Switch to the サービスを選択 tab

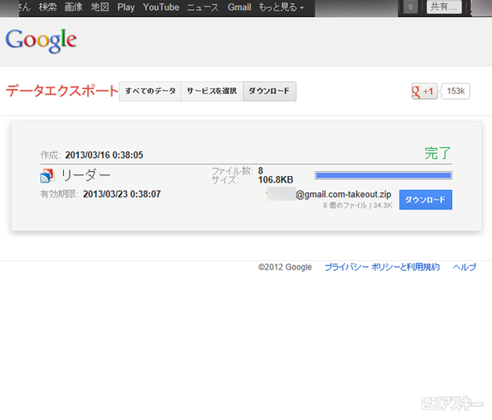212,91
